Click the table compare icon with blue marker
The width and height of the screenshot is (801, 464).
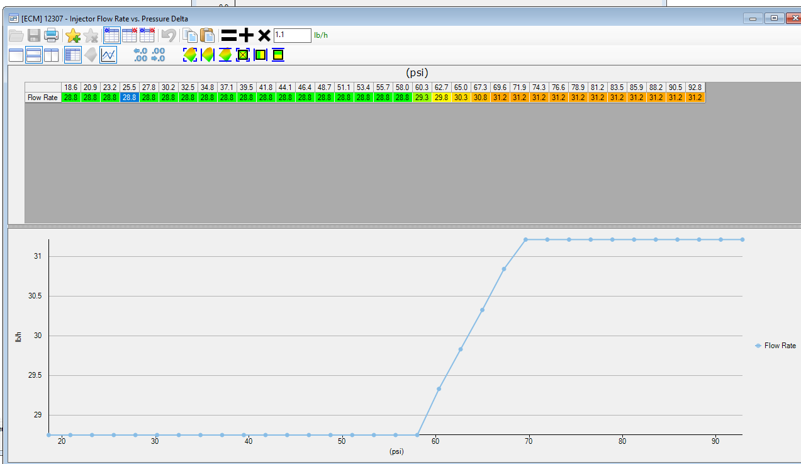[x=111, y=35]
